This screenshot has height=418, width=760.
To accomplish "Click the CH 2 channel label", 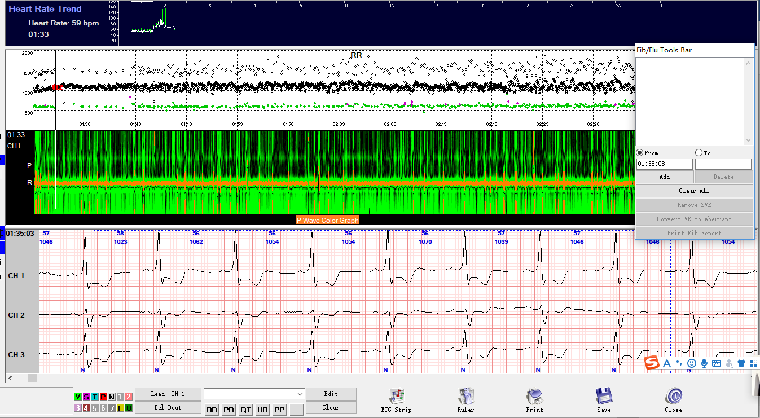I will 16,315.
